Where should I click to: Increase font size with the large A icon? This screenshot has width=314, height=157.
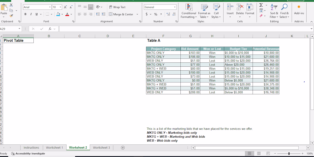65,7
